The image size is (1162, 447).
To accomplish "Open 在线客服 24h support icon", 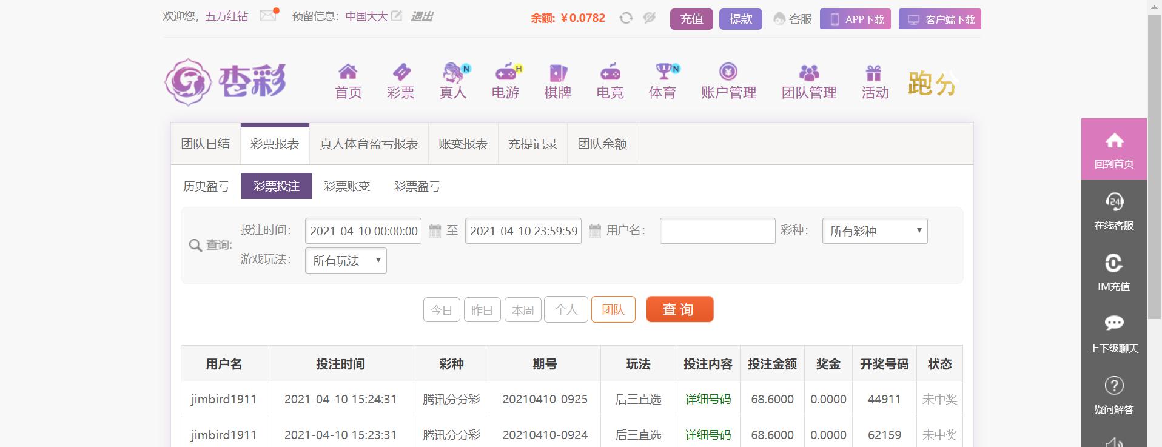I will (x=1114, y=210).
